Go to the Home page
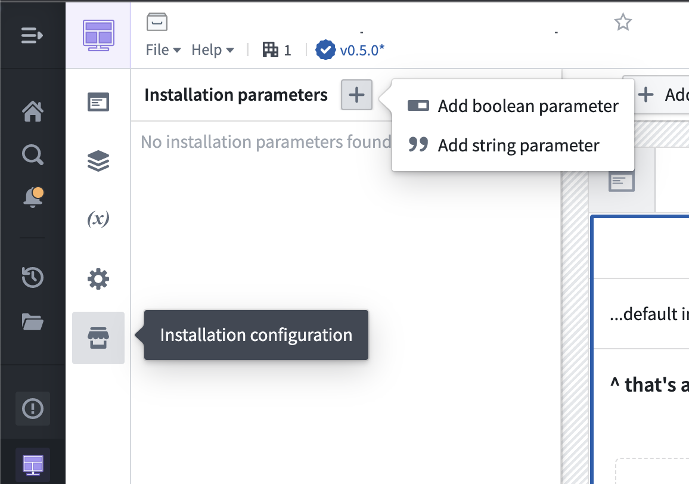This screenshot has width=689, height=484. 33,111
